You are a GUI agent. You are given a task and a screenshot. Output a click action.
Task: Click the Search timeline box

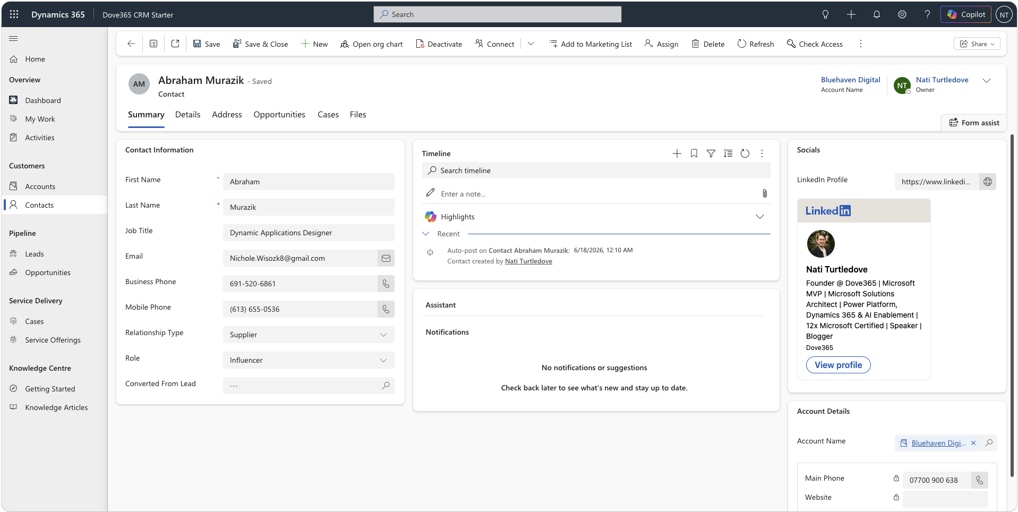click(x=596, y=170)
